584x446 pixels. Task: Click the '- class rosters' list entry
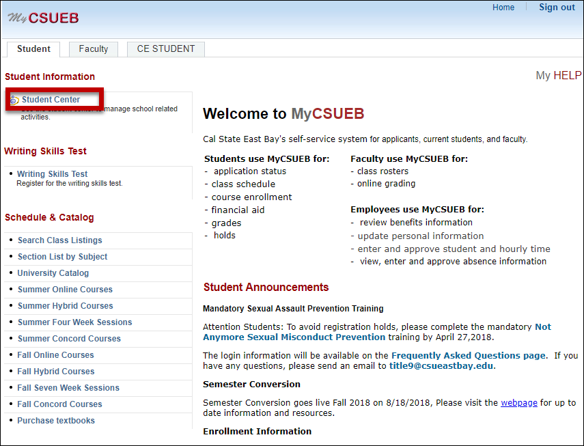pos(380,171)
